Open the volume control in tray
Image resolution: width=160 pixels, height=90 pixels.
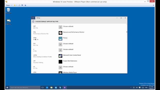tap(137, 87)
